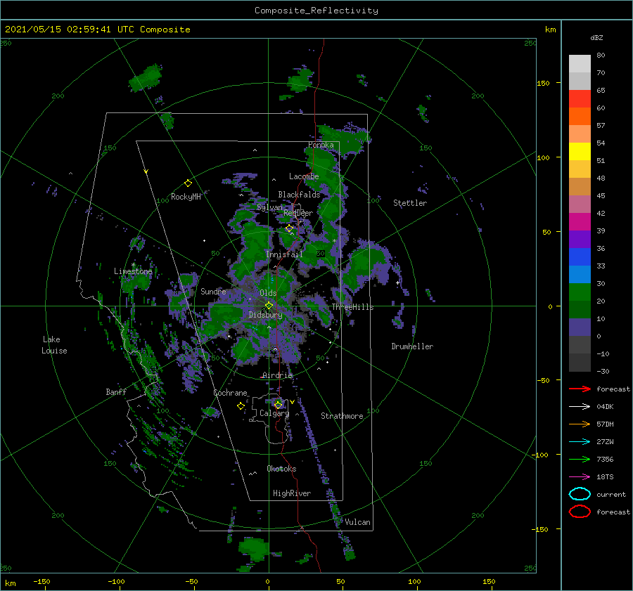This screenshot has width=633, height=591.
Task: Click the orange 57DM arrow icon
Action: [580, 424]
